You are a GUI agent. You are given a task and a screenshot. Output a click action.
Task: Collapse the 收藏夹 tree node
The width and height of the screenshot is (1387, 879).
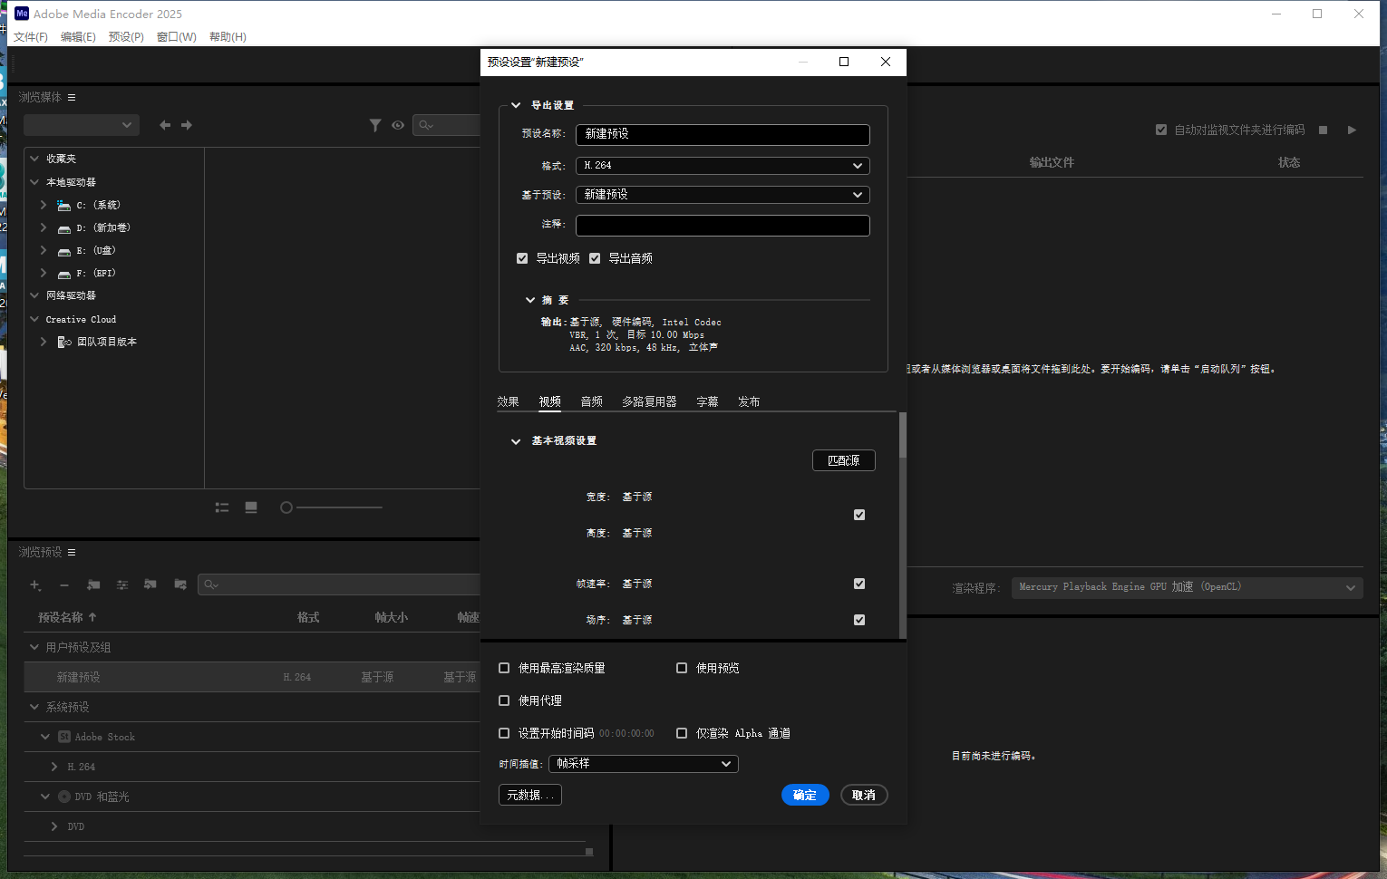point(34,158)
